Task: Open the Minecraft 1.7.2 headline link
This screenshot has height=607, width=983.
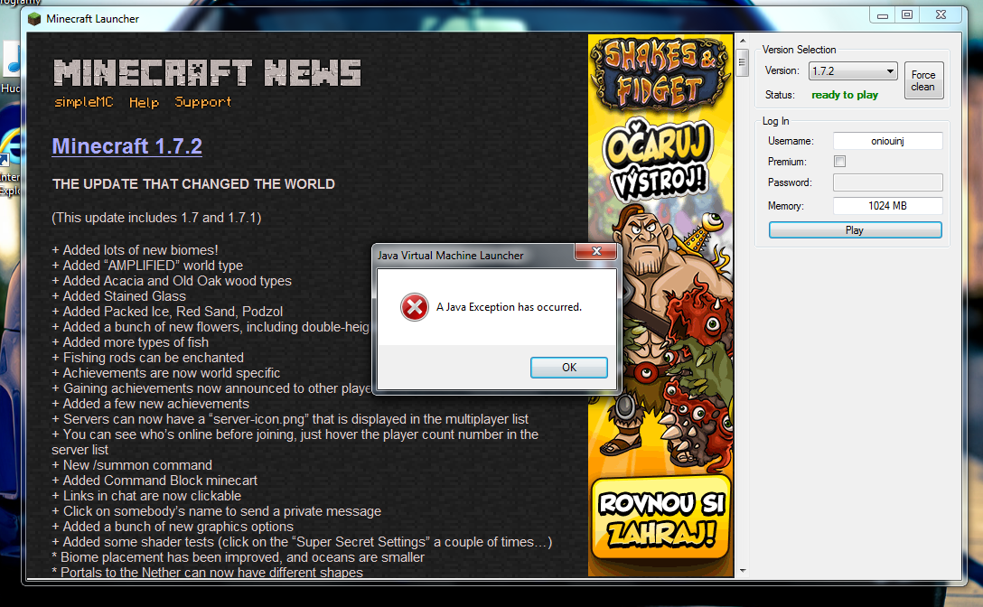Action: (x=127, y=146)
